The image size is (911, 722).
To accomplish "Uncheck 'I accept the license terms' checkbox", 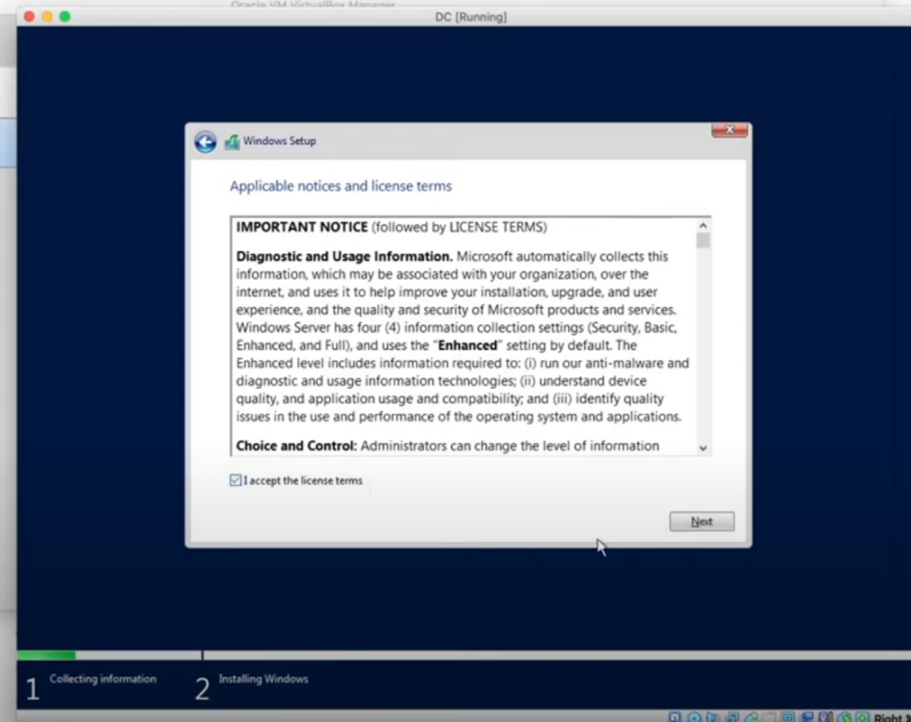I will (x=236, y=481).
